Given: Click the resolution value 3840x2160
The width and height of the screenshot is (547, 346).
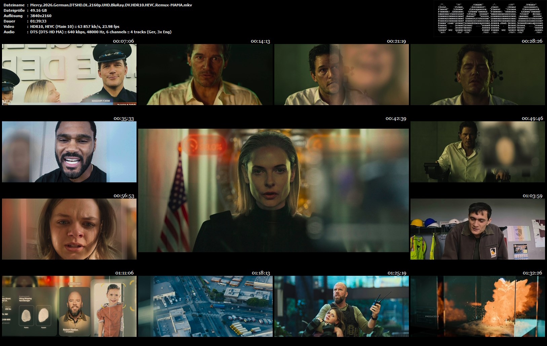Looking at the screenshot, I should (41, 16).
